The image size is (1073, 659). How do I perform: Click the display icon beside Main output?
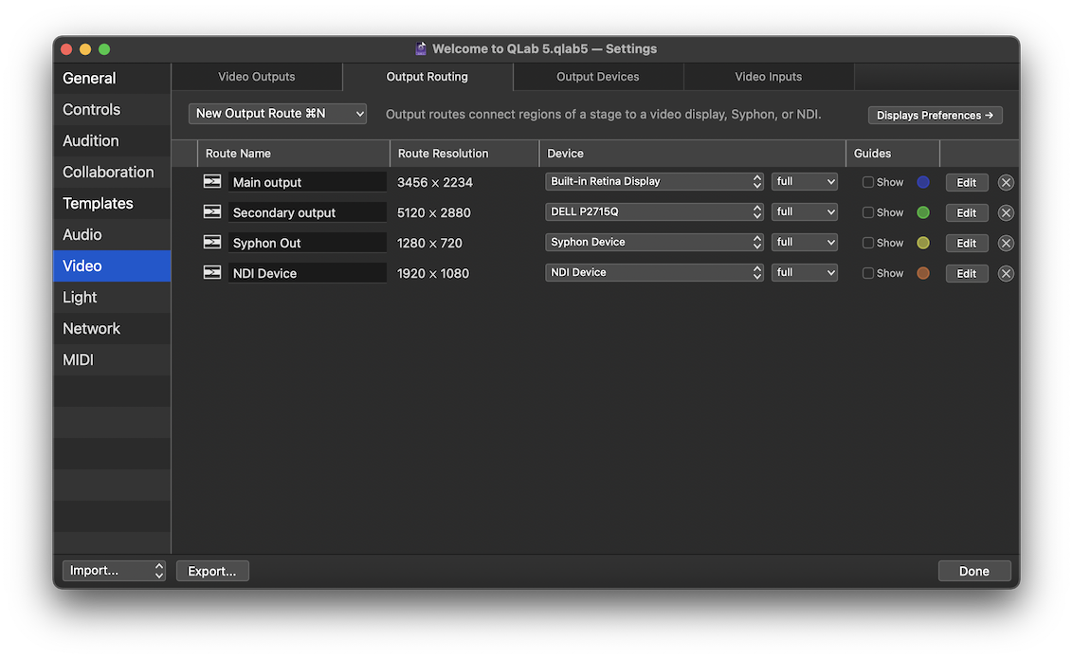pos(211,182)
